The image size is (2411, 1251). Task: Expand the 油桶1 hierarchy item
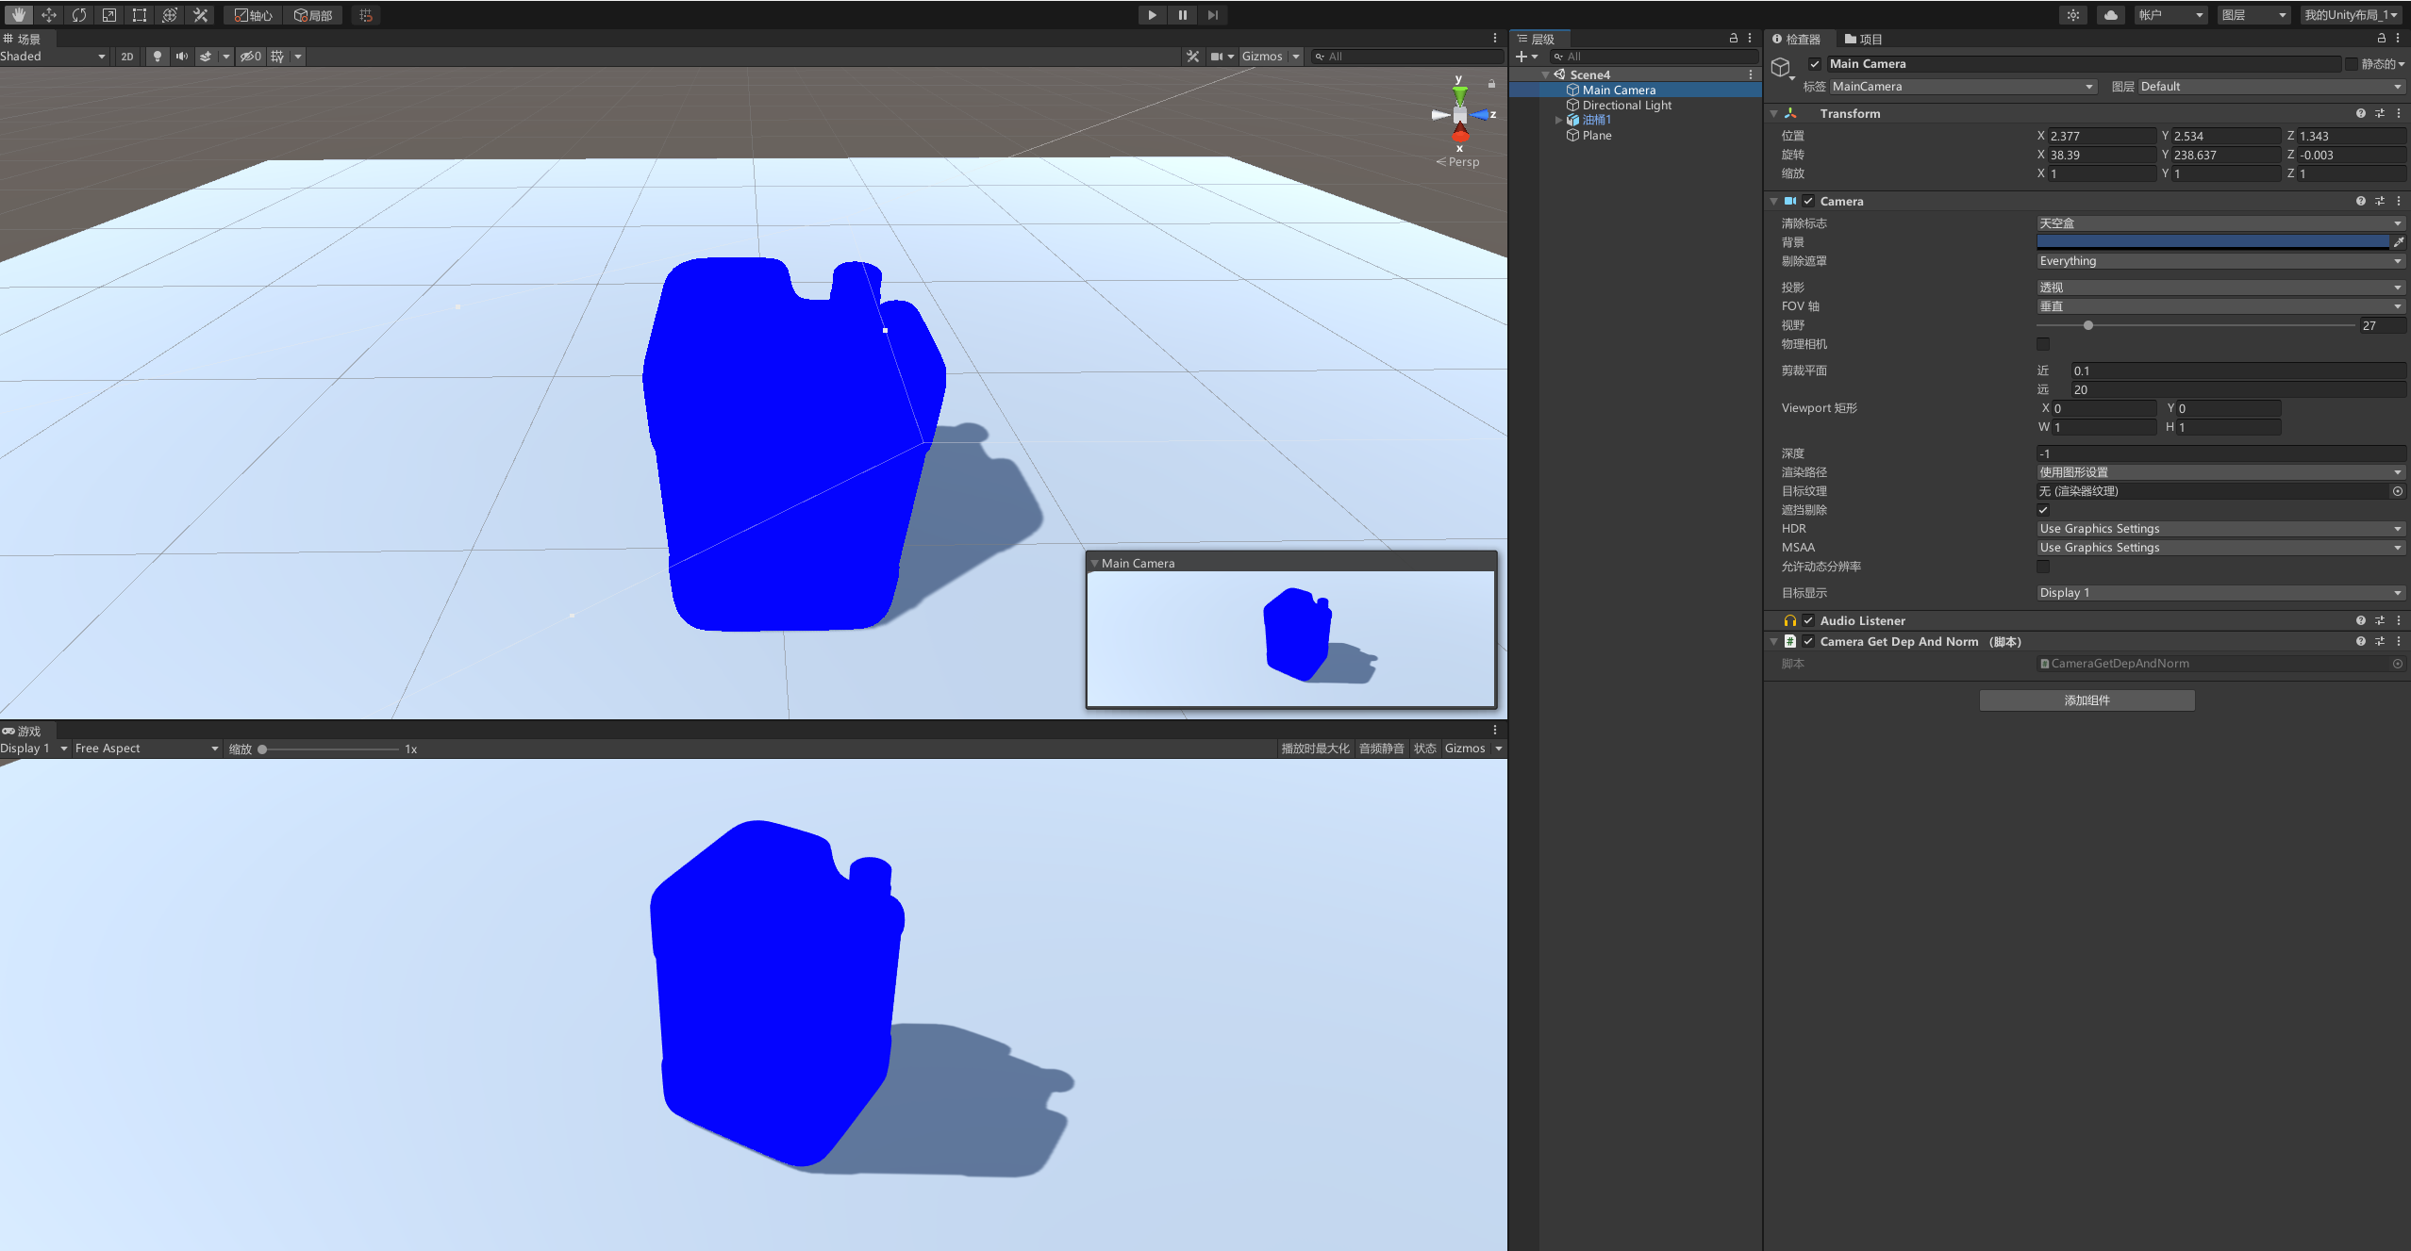click(x=1558, y=120)
